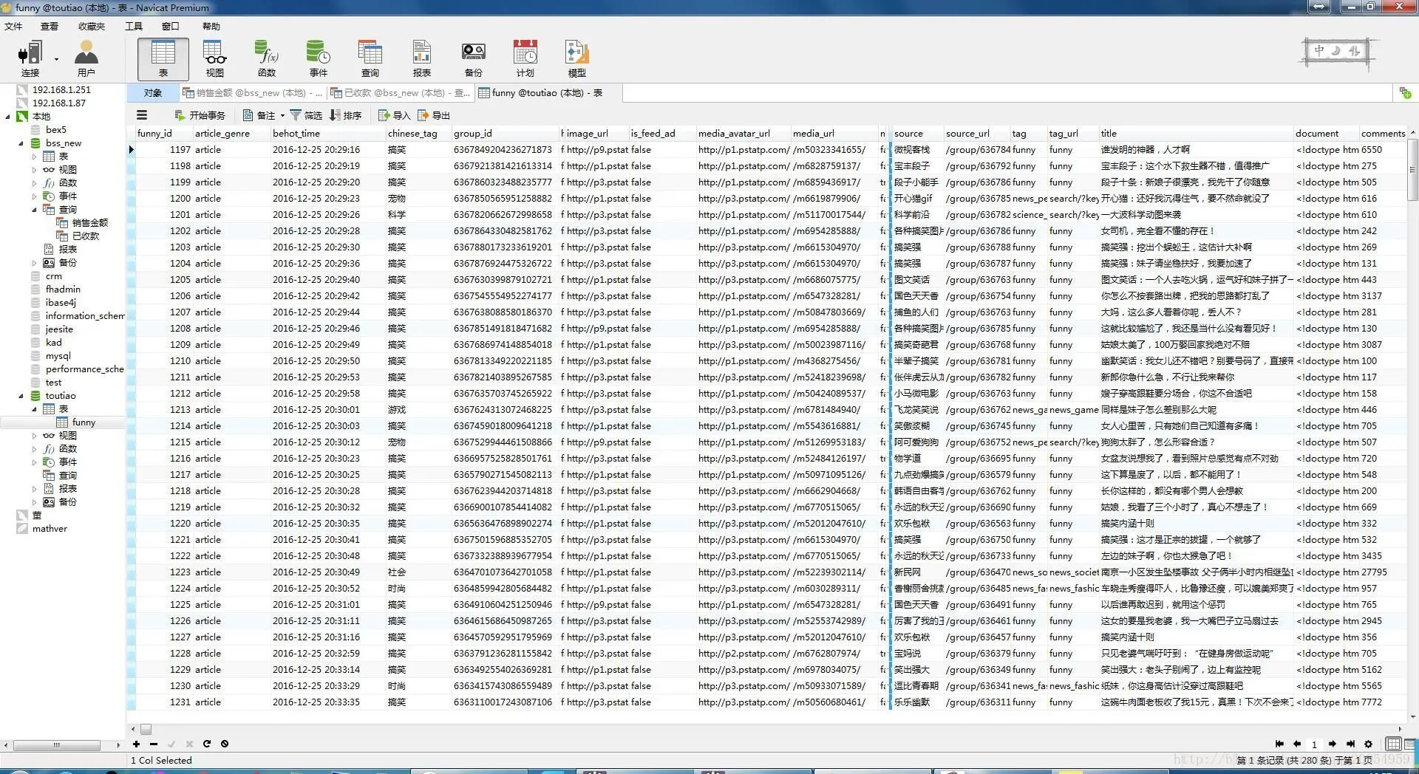Open the 工具 menu
The height and width of the screenshot is (774, 1419).
(x=134, y=26)
